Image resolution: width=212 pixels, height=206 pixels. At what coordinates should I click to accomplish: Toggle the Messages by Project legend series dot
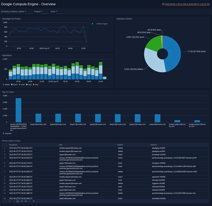[x=92, y=24]
